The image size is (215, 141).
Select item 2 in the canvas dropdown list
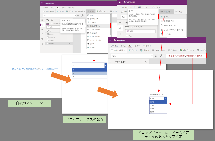89,73
